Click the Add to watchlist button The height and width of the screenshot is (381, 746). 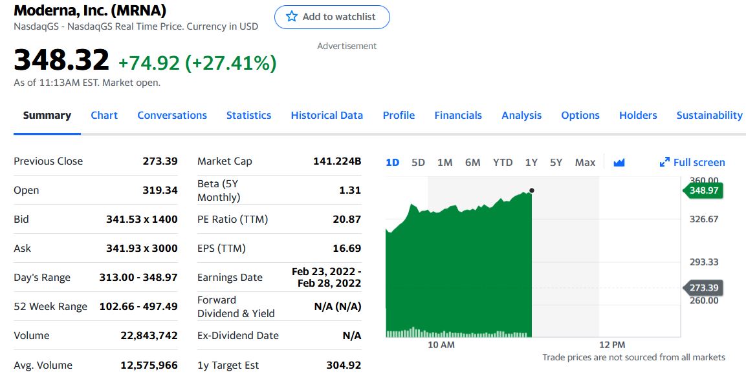(x=332, y=17)
